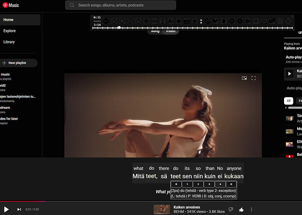302x215 pixels.
Task: Open miniplayer using the video corner icon
Action: (x=244, y=78)
